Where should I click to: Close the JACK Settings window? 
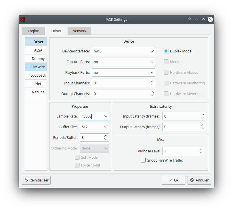210,19
